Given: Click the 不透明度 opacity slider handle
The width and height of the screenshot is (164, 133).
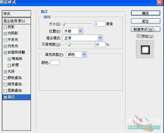Looking at the screenshot, I should (69, 44).
